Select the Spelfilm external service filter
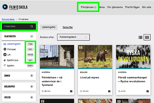 coord(11,66)
